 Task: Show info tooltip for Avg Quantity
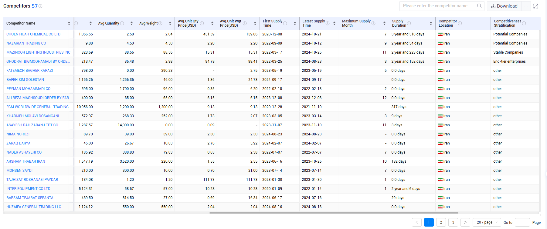122,23
